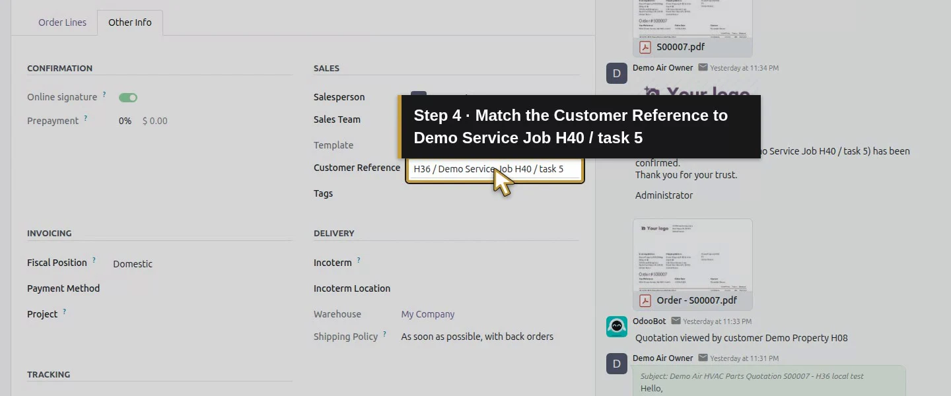The image size is (951, 396).
Task: Select 'Quotation viewed by customer Demo Property H08' text
Action: [x=741, y=338]
